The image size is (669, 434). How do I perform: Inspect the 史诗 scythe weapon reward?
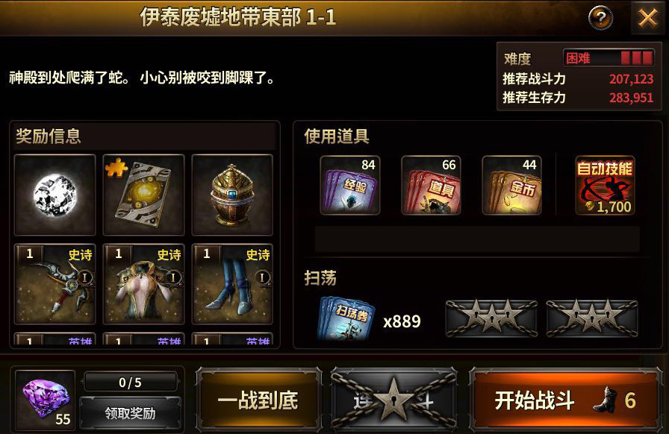coord(55,284)
